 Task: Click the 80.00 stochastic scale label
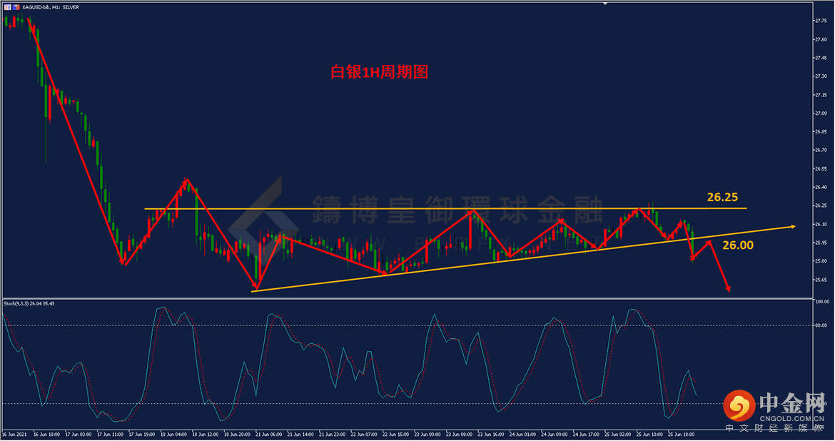pyautogui.click(x=821, y=325)
